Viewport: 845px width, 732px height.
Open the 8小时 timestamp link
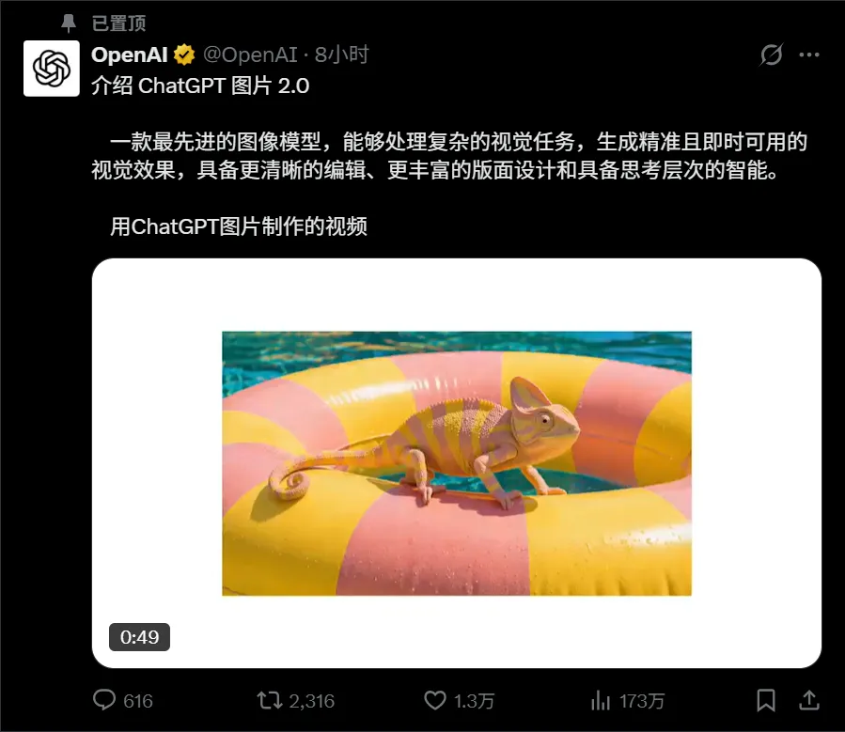341,55
